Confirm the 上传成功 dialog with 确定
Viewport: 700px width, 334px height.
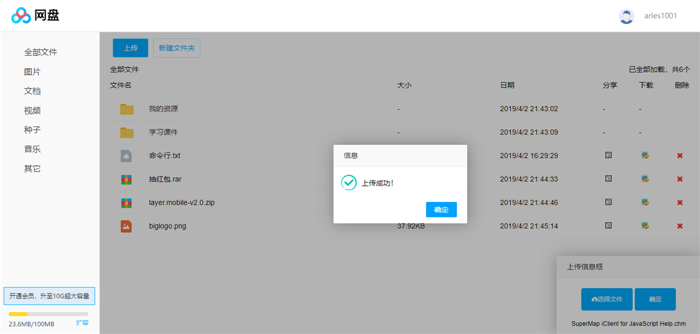441,210
